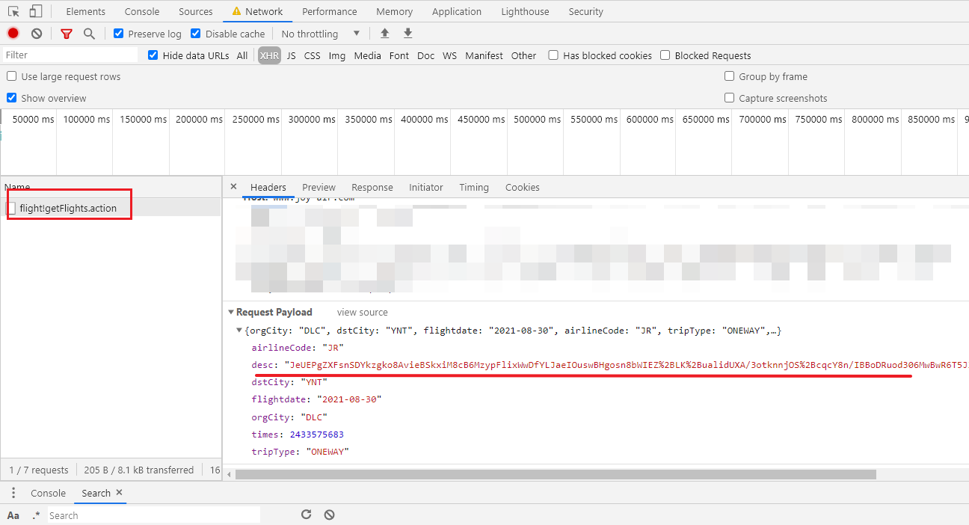Image resolution: width=969 pixels, height=525 pixels.
Task: Export HAR file download arrow
Action: tap(407, 33)
